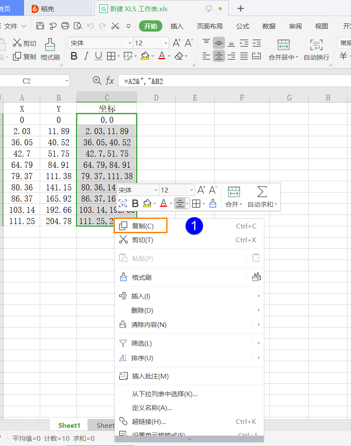Activate the ribbon Format Painter (格式刷)
The height and width of the screenshot is (446, 351).
click(x=50, y=49)
